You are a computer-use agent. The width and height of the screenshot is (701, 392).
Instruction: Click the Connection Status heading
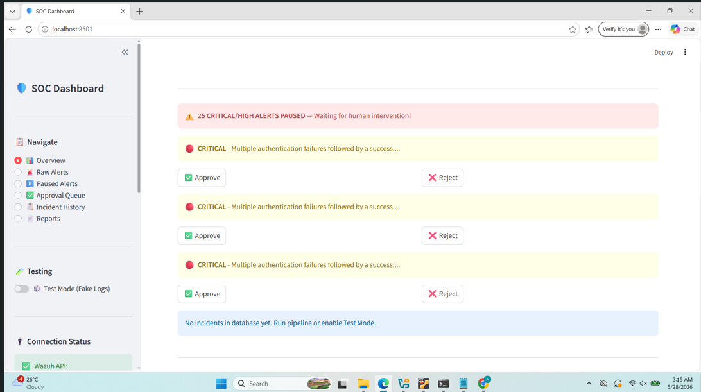click(58, 341)
